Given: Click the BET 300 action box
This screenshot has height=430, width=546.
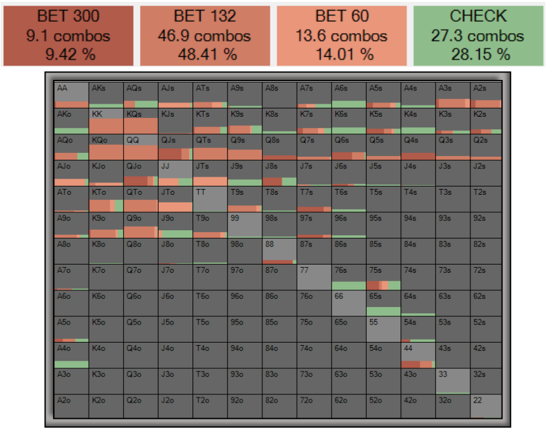Looking at the screenshot, I should click(x=69, y=36).
